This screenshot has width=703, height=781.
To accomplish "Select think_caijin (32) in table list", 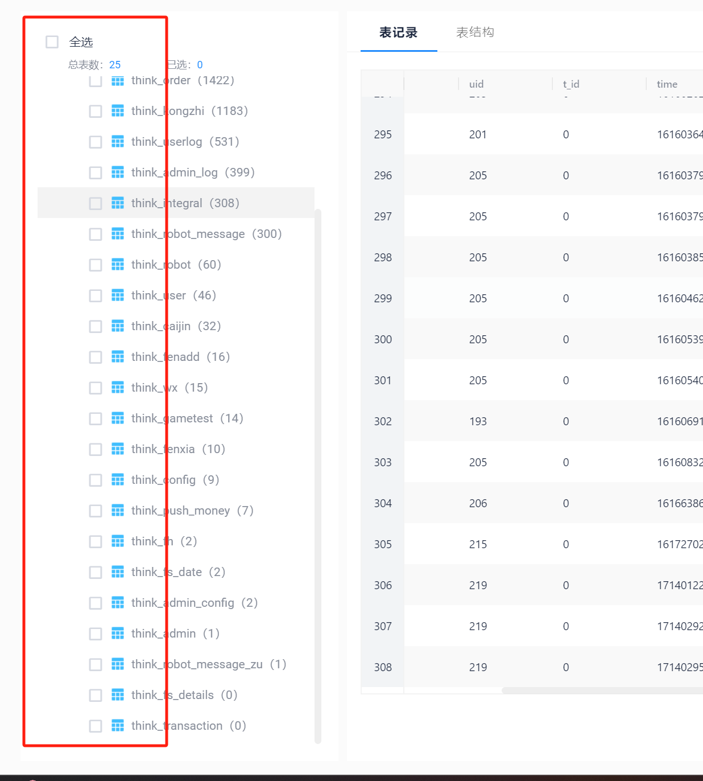I will coord(176,326).
